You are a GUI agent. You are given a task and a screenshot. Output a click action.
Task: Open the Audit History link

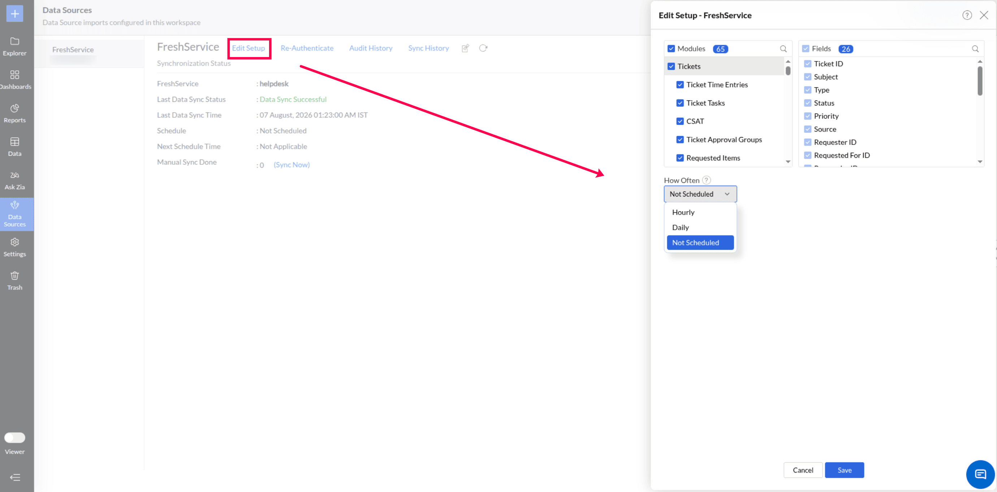[x=371, y=48]
